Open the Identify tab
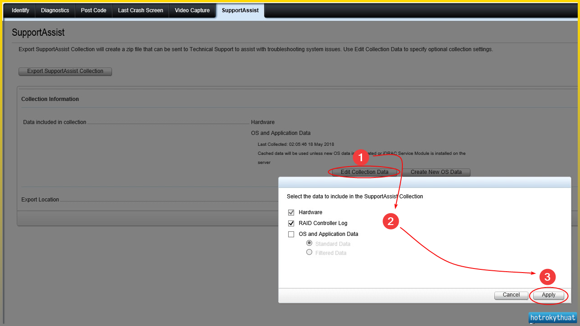 click(20, 10)
